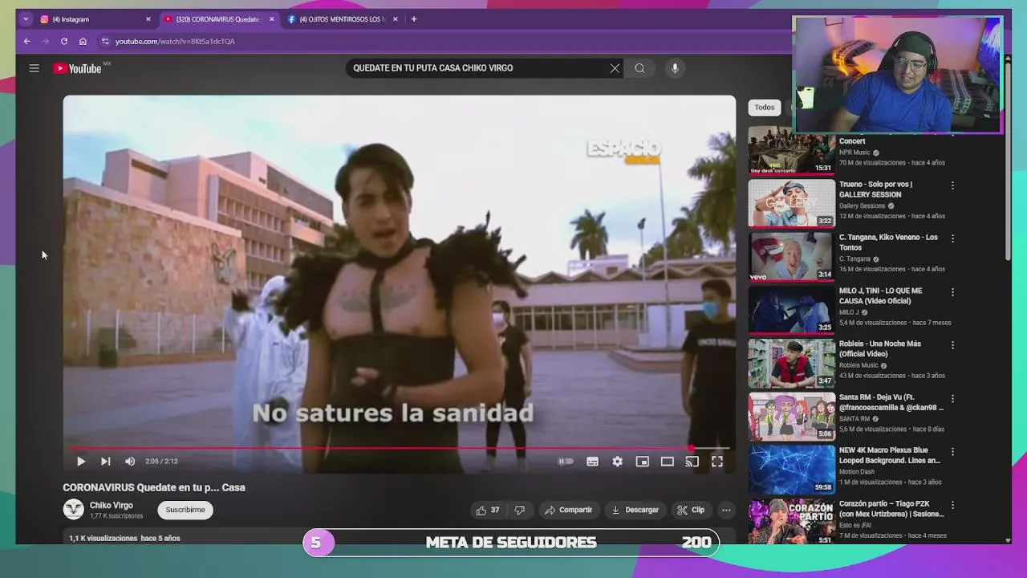
Task: Open options menu for Corazón partío video
Action: (952, 505)
